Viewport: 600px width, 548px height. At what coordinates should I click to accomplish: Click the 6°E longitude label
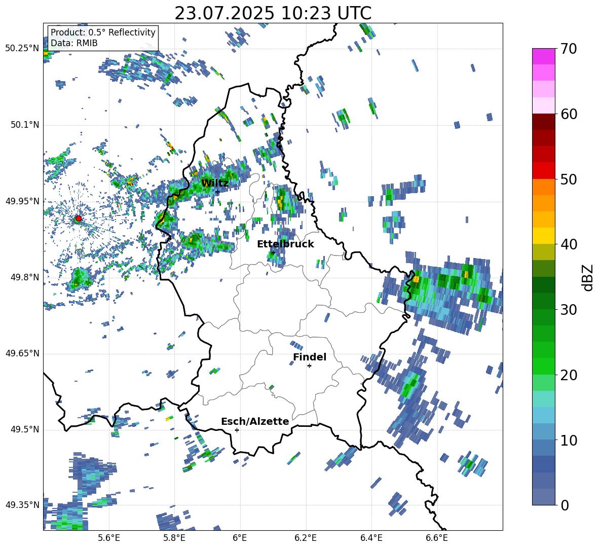pyautogui.click(x=240, y=538)
